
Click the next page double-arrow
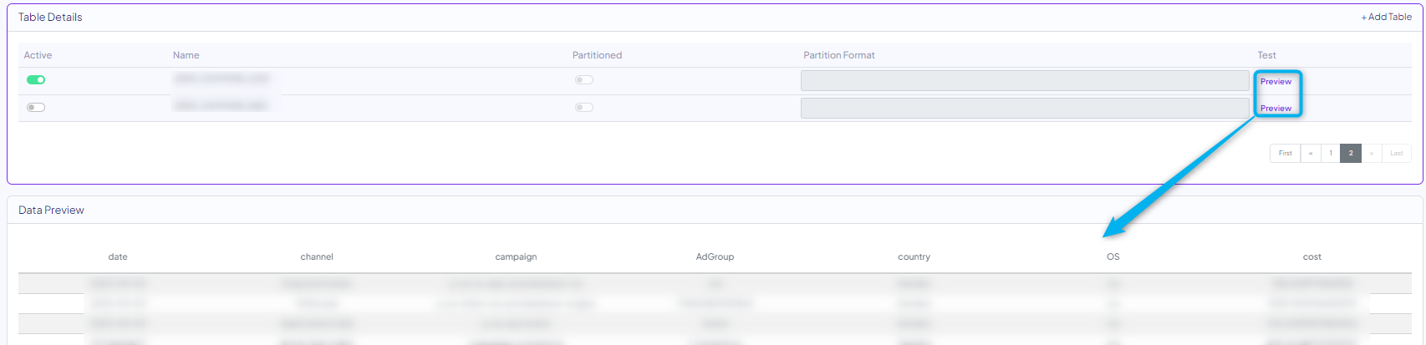1372,154
